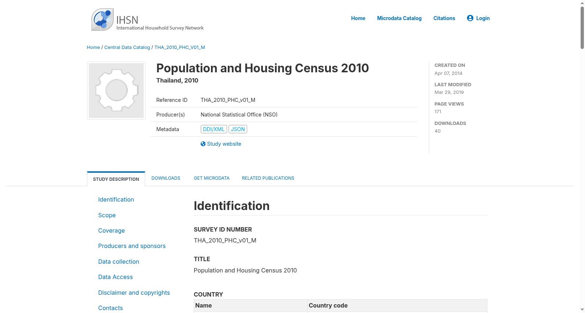
Task: Go to Home in top navigation
Action: (x=358, y=18)
